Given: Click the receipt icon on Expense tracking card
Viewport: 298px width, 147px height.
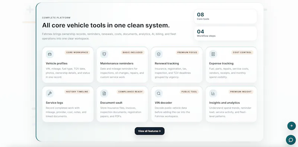Looking at the screenshot, I should [x=213, y=54].
